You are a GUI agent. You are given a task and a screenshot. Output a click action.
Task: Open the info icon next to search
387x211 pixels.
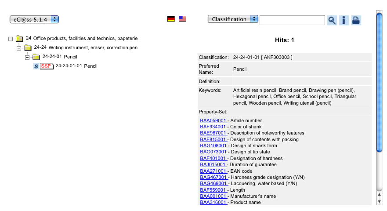tap(344, 20)
